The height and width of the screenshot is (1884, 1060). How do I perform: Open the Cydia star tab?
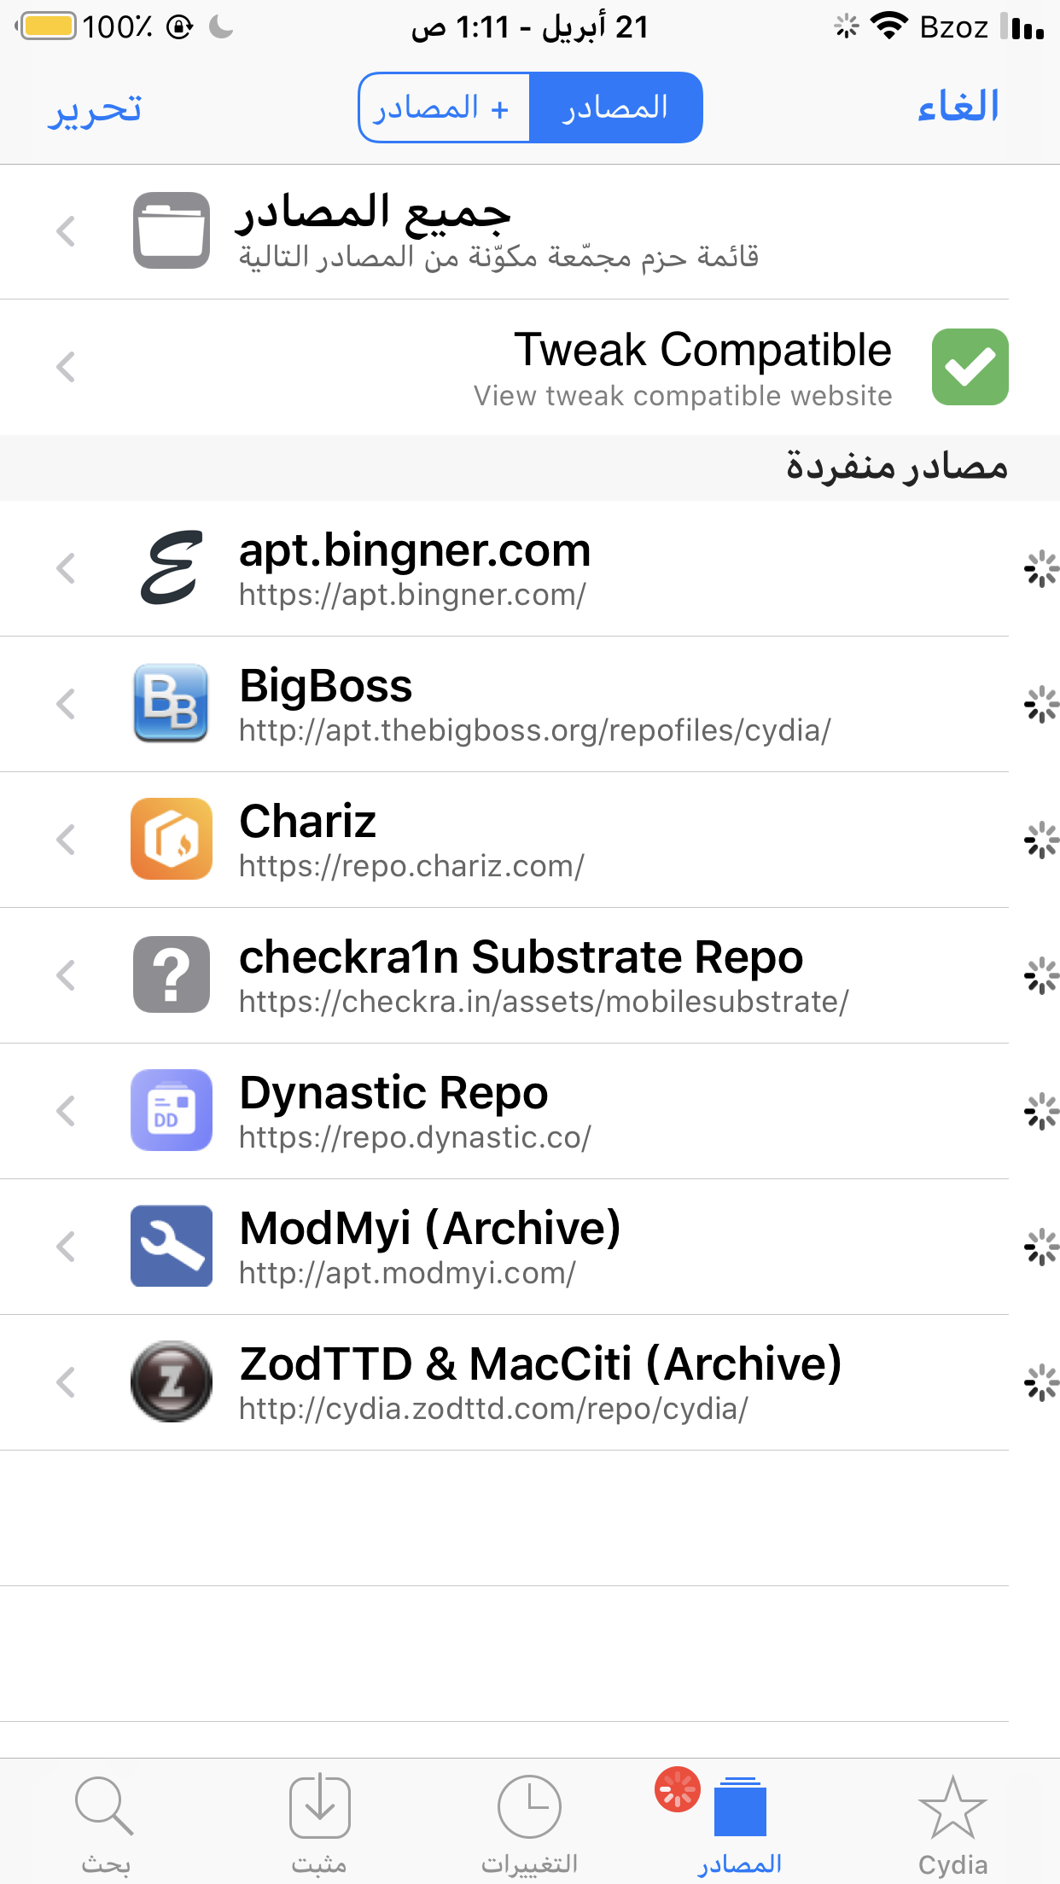tap(952, 1825)
